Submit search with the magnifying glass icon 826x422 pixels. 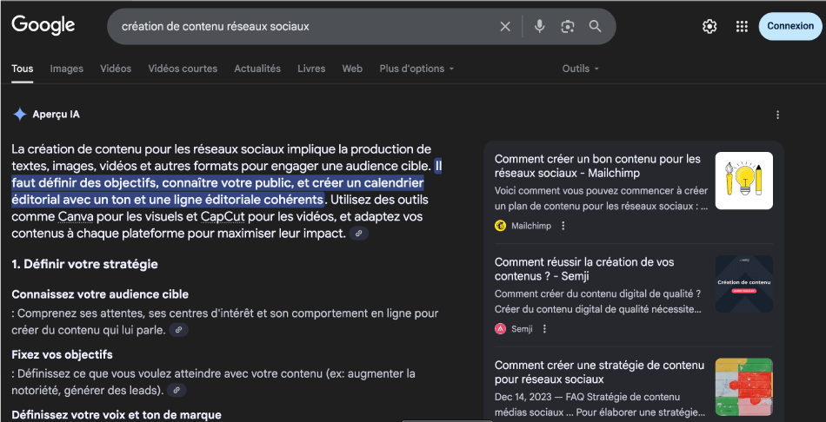[x=596, y=26]
